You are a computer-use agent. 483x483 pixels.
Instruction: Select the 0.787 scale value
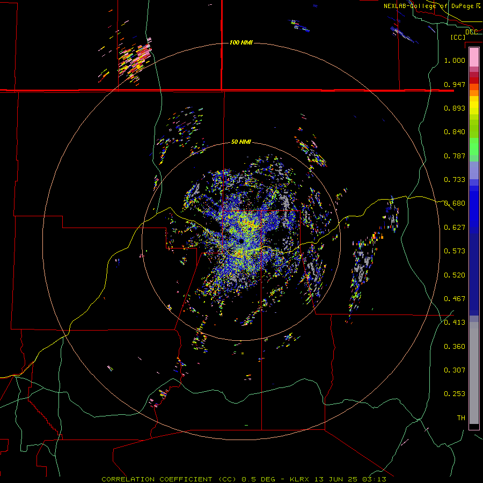pyautogui.click(x=455, y=156)
